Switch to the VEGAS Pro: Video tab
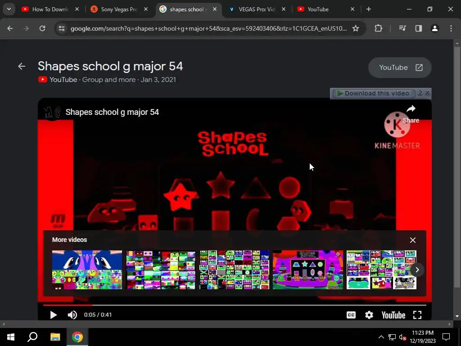 257,9
